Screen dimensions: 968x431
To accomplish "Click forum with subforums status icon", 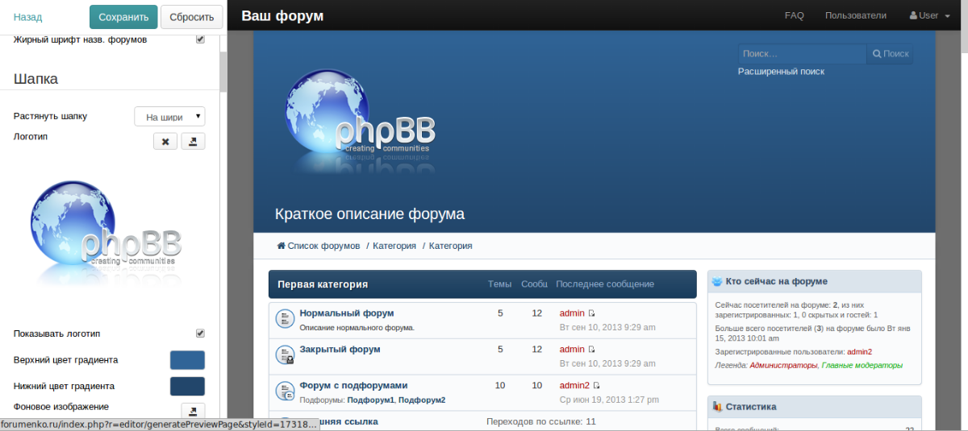I will [x=285, y=392].
